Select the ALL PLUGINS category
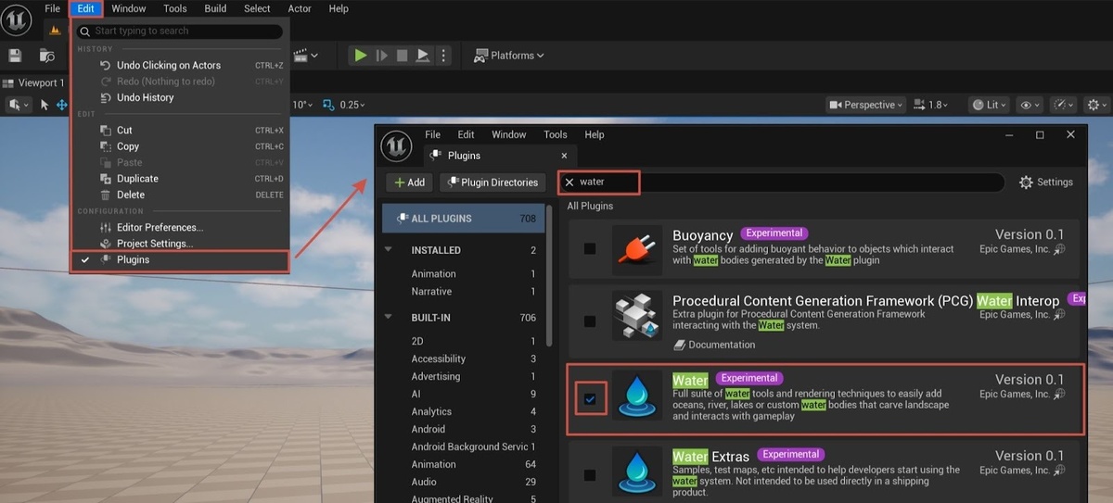1113x503 pixels. coord(462,219)
